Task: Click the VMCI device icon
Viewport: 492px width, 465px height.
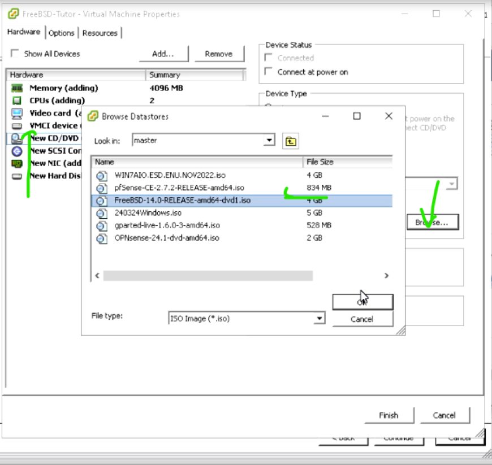Action: pos(17,126)
